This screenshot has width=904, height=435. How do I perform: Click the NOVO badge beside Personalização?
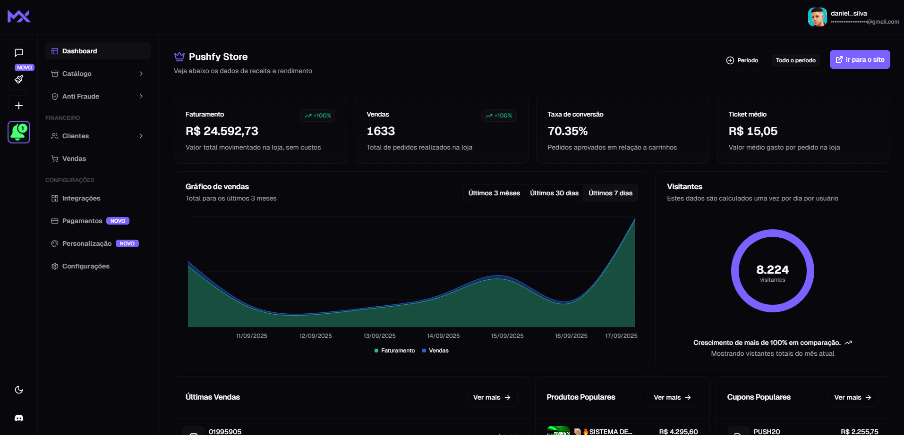[x=127, y=243]
